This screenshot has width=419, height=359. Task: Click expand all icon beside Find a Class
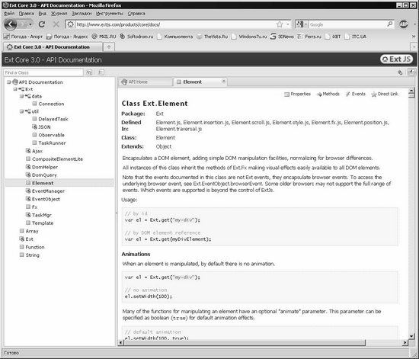(x=89, y=72)
